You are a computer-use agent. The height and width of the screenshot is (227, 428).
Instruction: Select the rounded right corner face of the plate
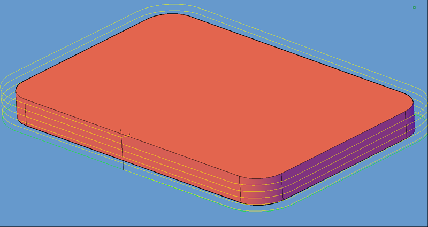410,120
